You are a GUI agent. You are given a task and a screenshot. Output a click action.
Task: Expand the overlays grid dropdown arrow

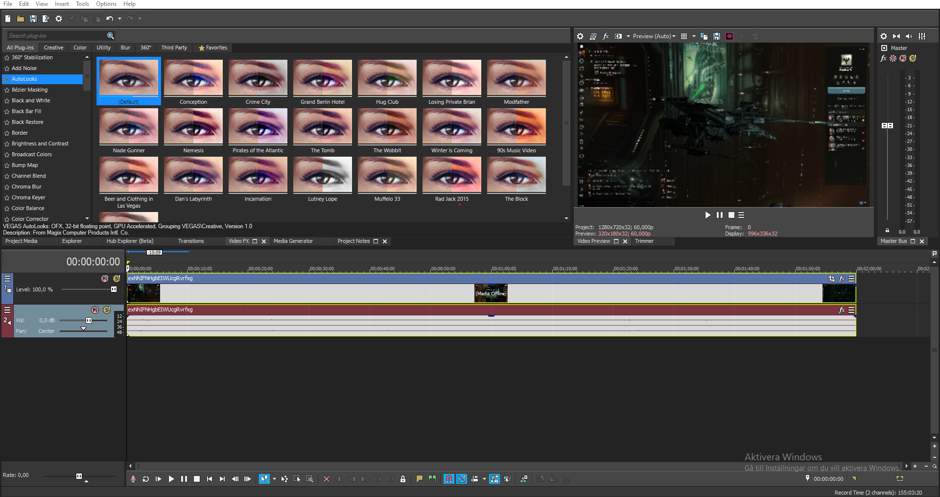tap(694, 36)
